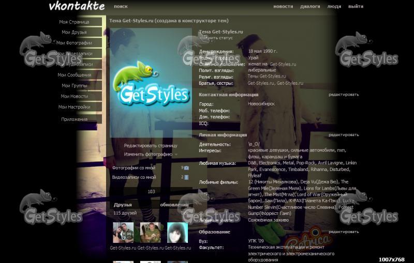Screen dimensions: 414x263
Task: Open the Друзья section header
Action: click(x=123, y=205)
